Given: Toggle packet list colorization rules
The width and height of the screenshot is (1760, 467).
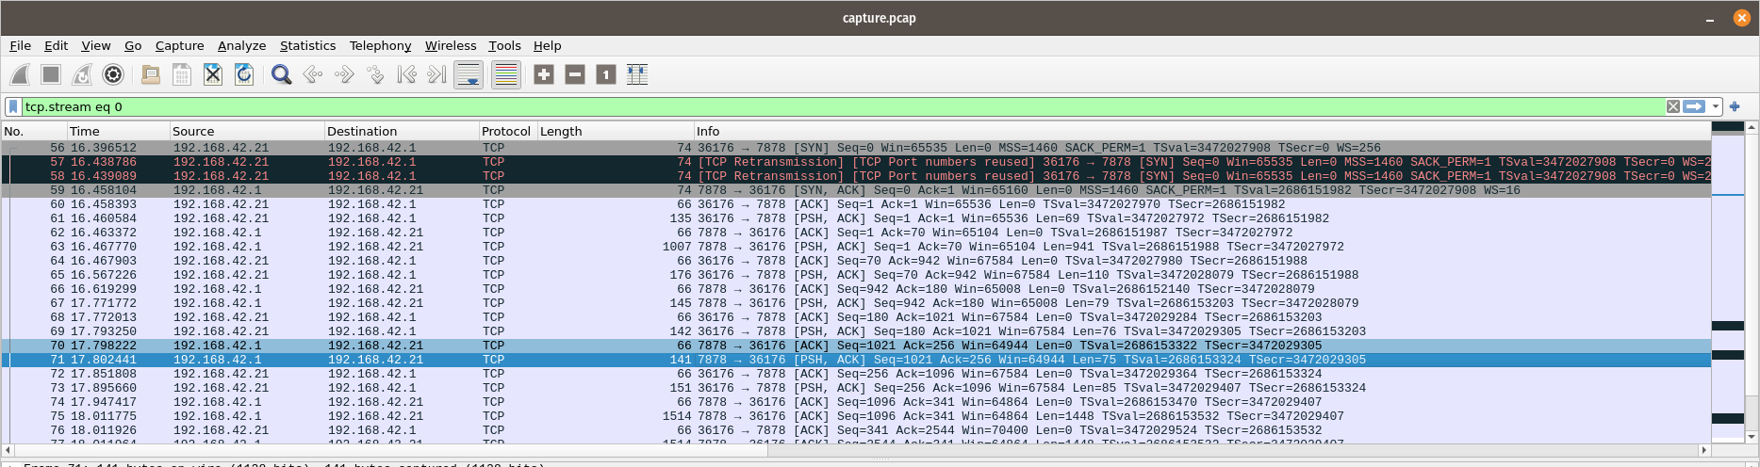Looking at the screenshot, I should pos(506,74).
